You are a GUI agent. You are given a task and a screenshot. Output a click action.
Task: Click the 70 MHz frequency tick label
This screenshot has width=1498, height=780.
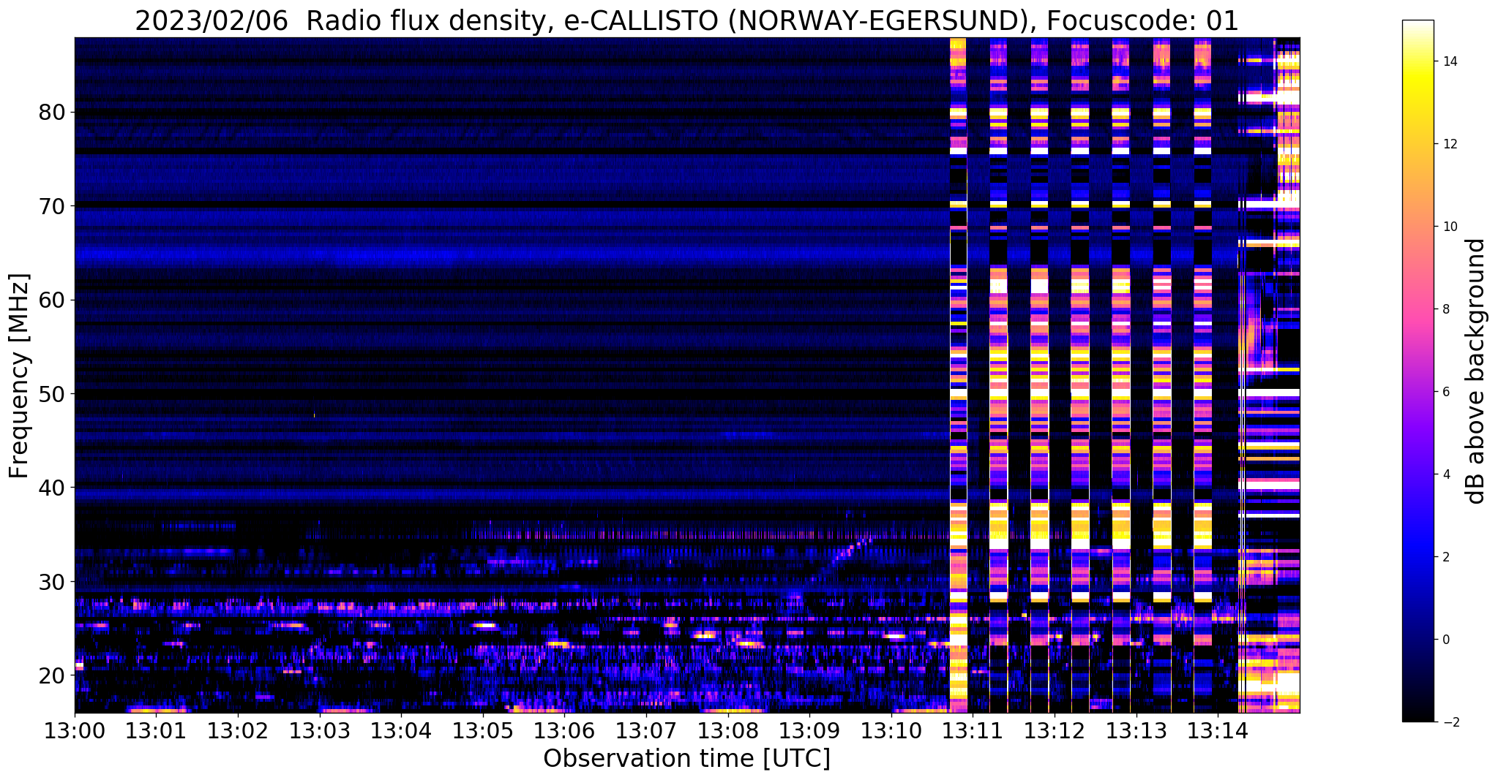coord(52,206)
